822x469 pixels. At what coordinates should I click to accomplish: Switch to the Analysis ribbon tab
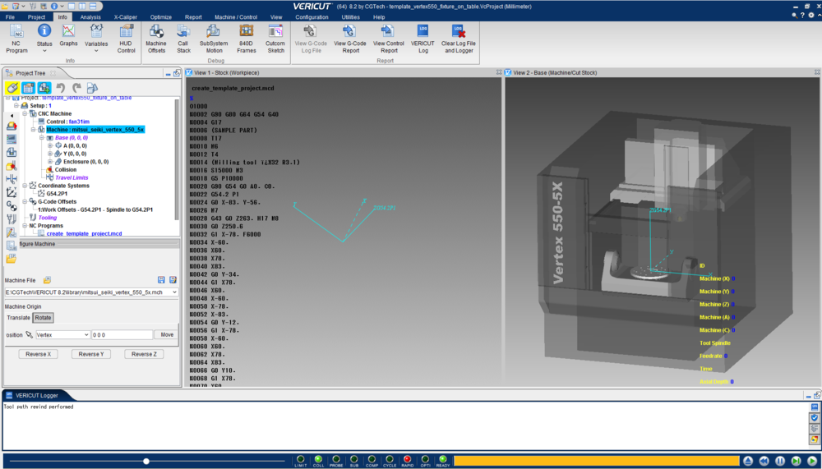tap(90, 17)
